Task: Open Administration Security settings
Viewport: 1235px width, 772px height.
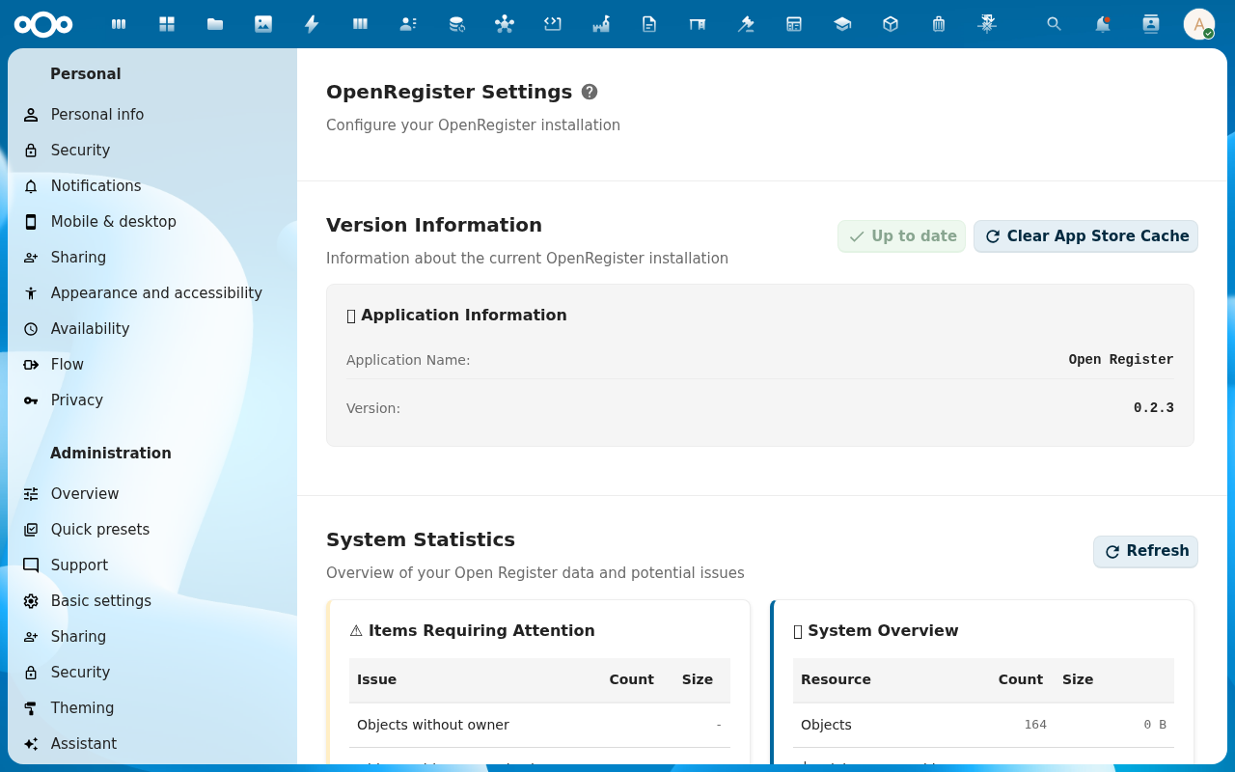Action: [x=152, y=672]
